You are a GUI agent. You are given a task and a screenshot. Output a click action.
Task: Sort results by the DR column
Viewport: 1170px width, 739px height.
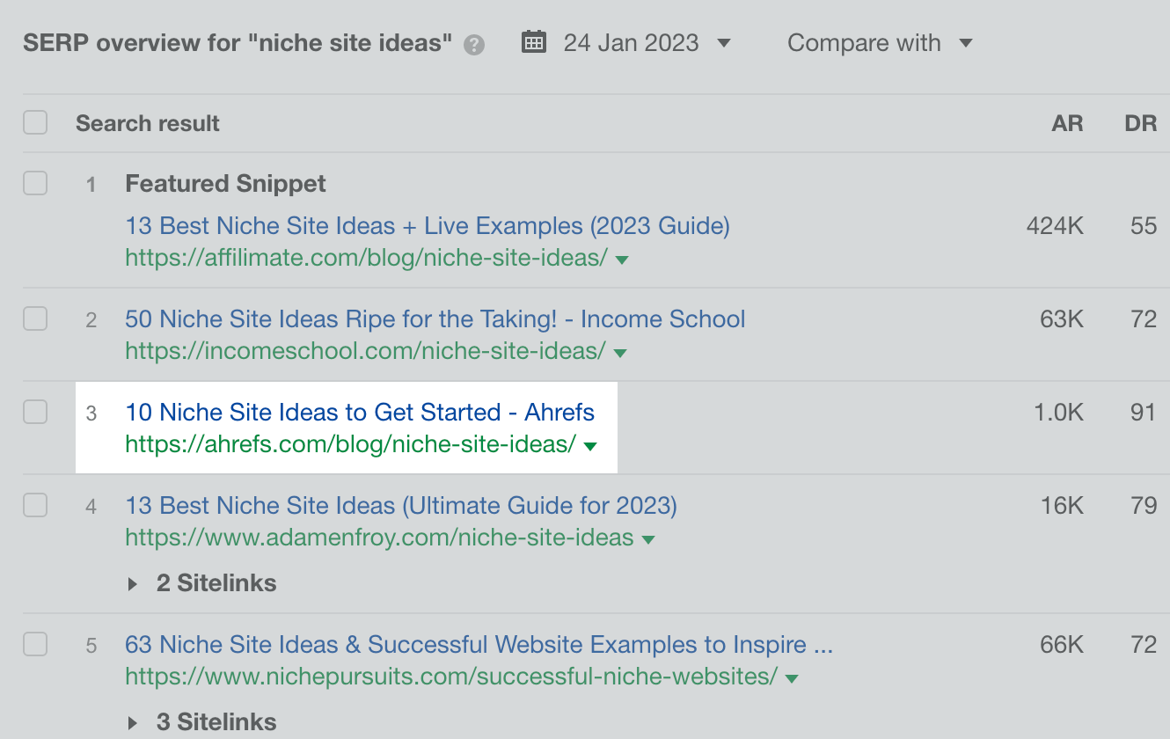pos(1140,123)
